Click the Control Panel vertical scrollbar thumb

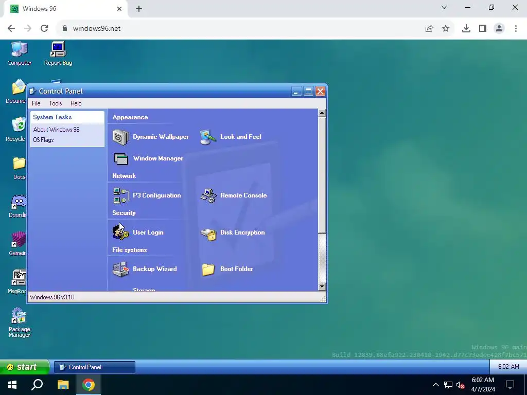(322, 175)
